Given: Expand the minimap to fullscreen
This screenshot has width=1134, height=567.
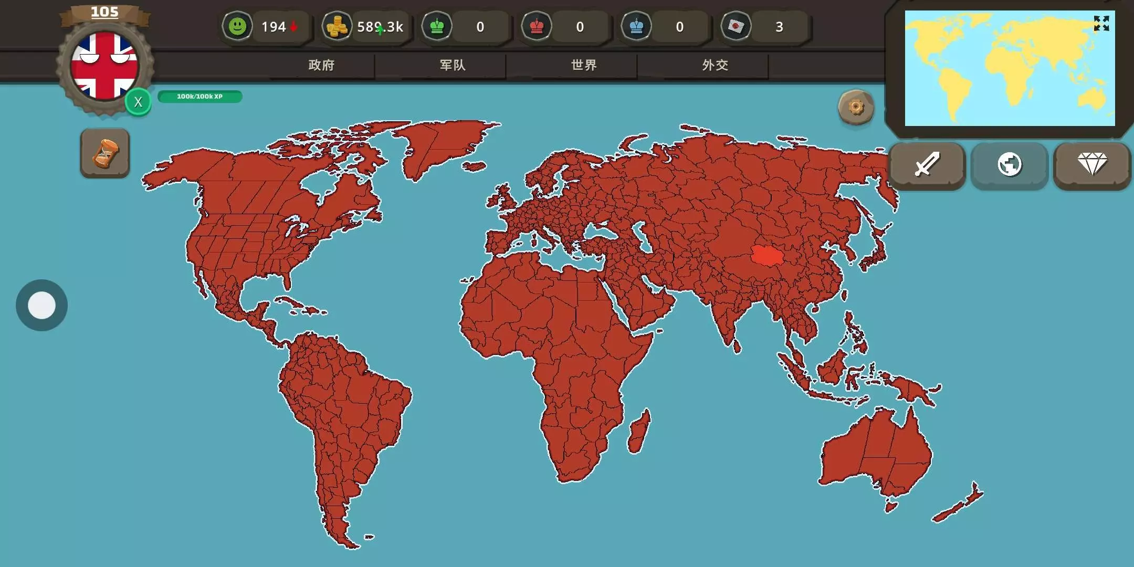Looking at the screenshot, I should coord(1101,24).
